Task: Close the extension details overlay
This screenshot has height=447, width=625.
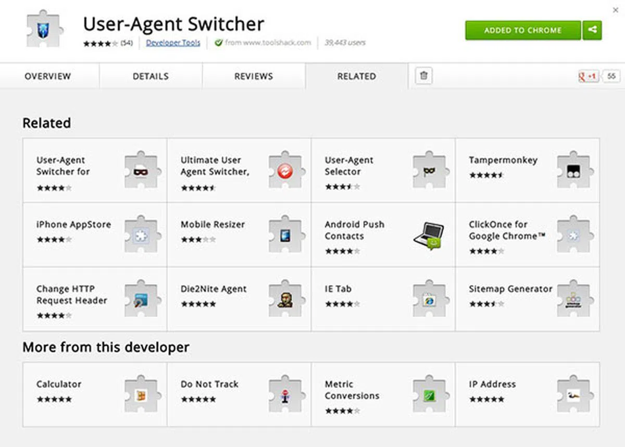Action: pos(616,9)
